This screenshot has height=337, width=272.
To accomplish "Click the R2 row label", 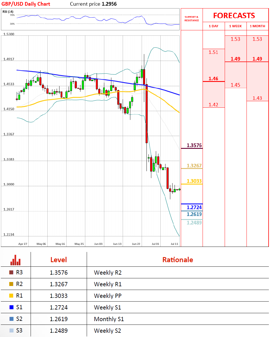I will 19,284.
